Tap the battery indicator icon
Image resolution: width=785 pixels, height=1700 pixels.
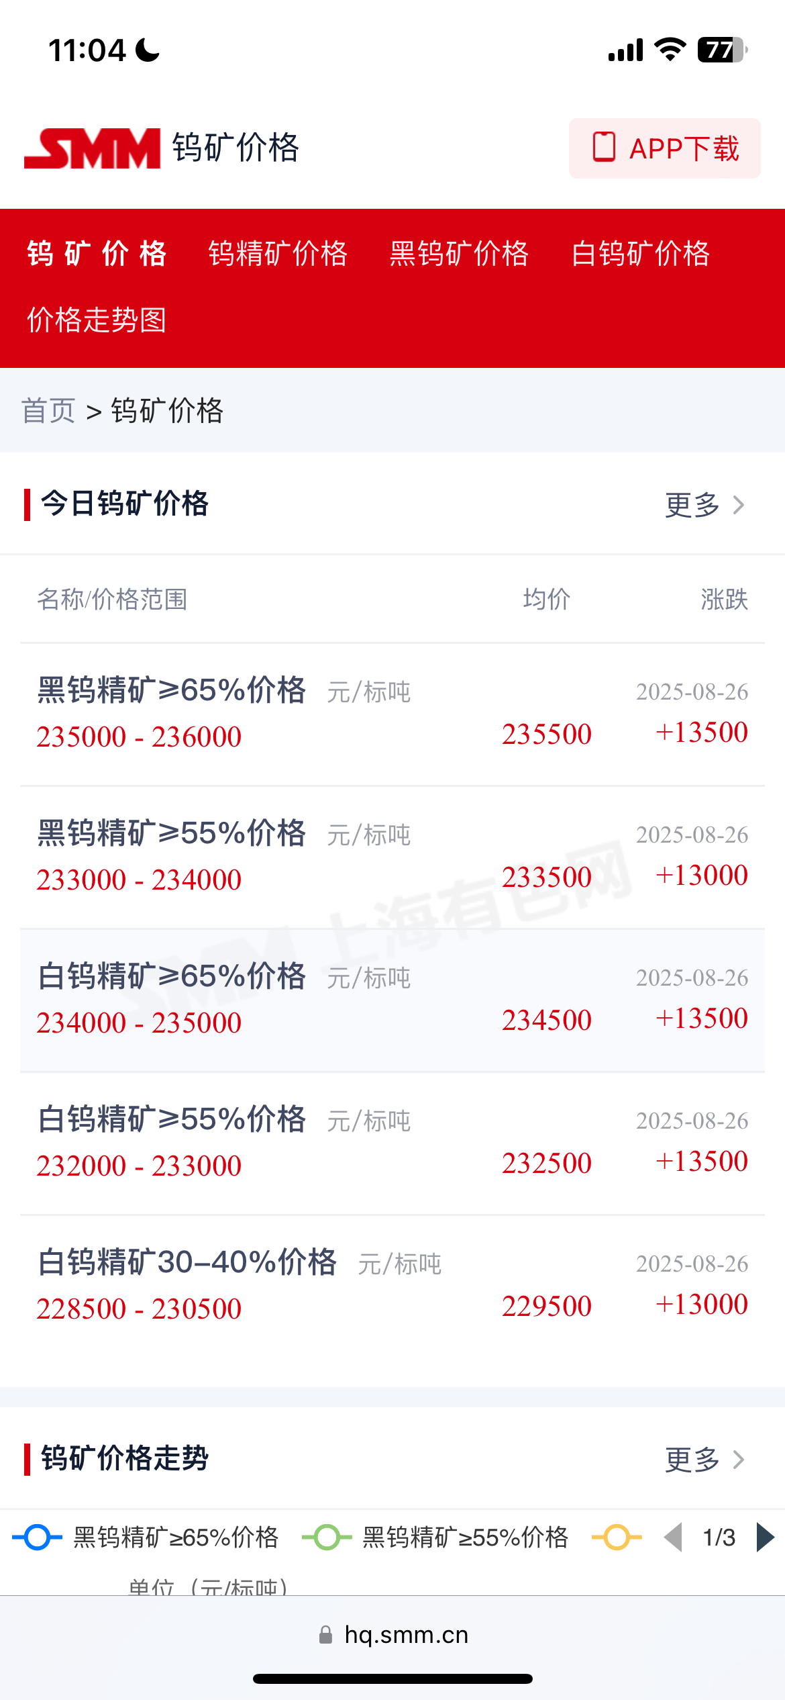[723, 50]
